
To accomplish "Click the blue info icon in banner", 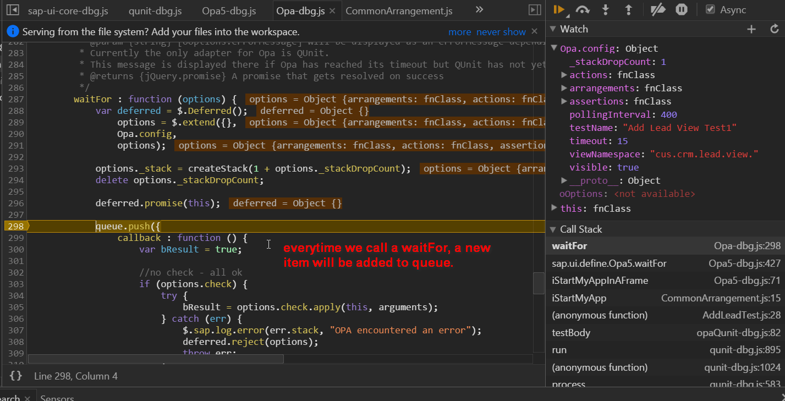I will [x=13, y=32].
